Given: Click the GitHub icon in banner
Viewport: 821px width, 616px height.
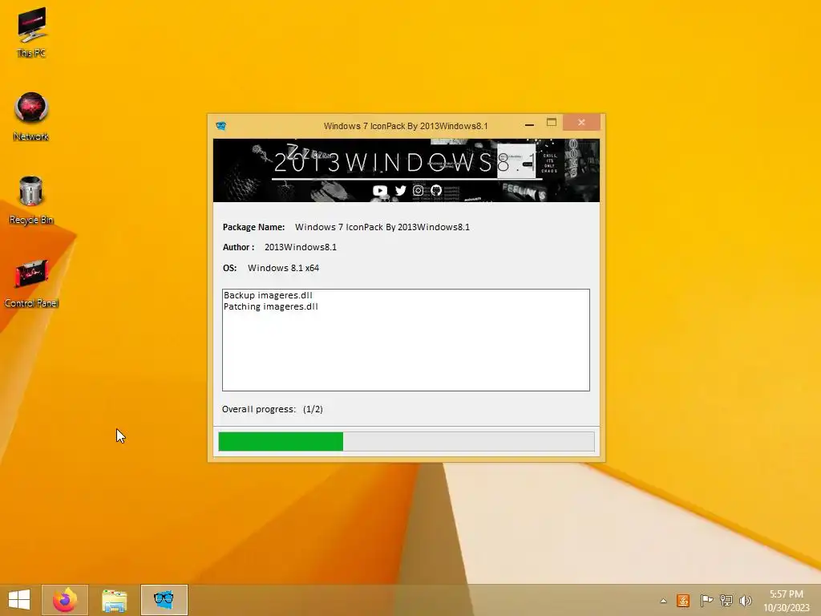Looking at the screenshot, I should coord(436,191).
